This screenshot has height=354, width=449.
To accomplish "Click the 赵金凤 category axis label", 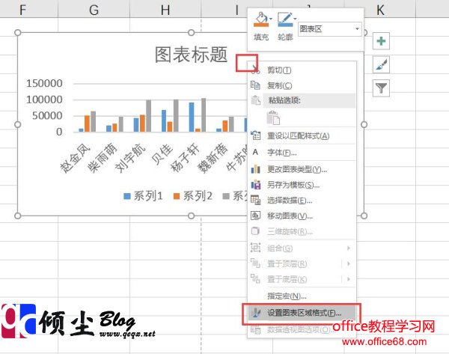I will (74, 158).
